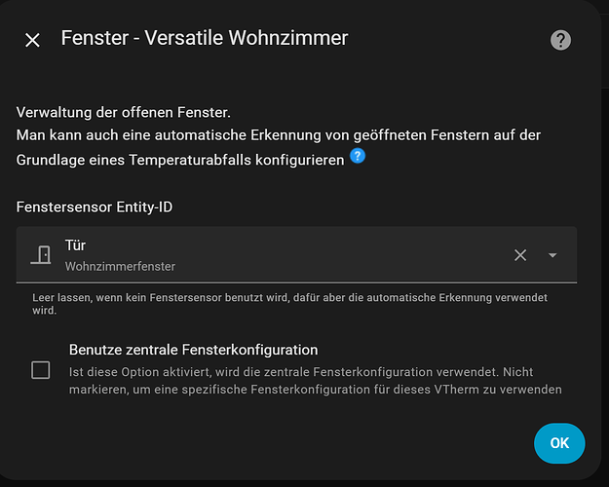Click the helper text starting 'Leer lassen'
This screenshot has width=609, height=487.
pyautogui.click(x=289, y=304)
